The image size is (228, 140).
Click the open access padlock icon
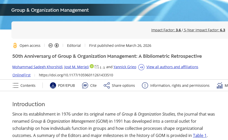pyautogui.click(x=15, y=46)
